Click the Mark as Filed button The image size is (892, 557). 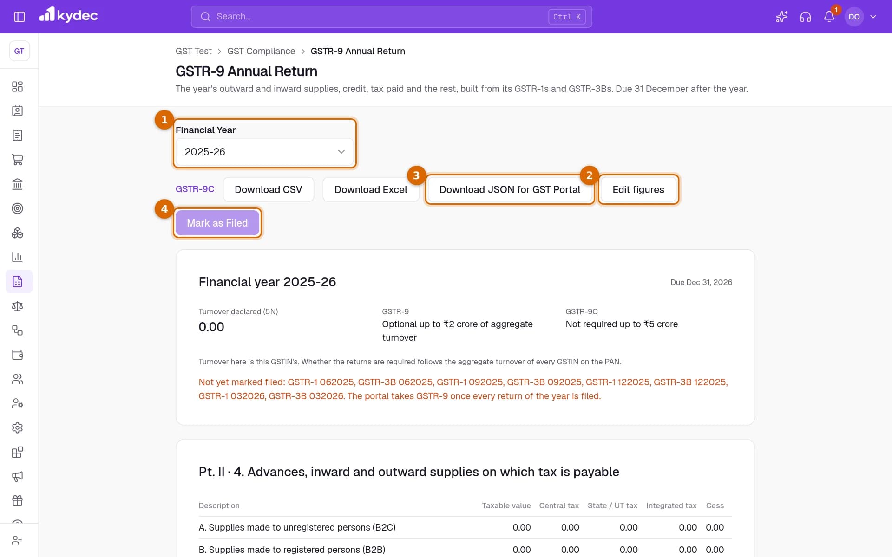coord(217,223)
